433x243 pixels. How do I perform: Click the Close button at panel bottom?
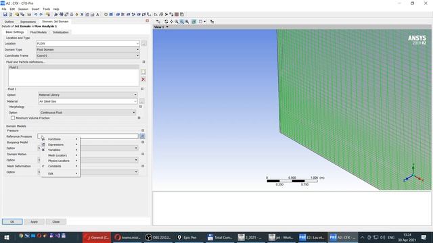55,222
